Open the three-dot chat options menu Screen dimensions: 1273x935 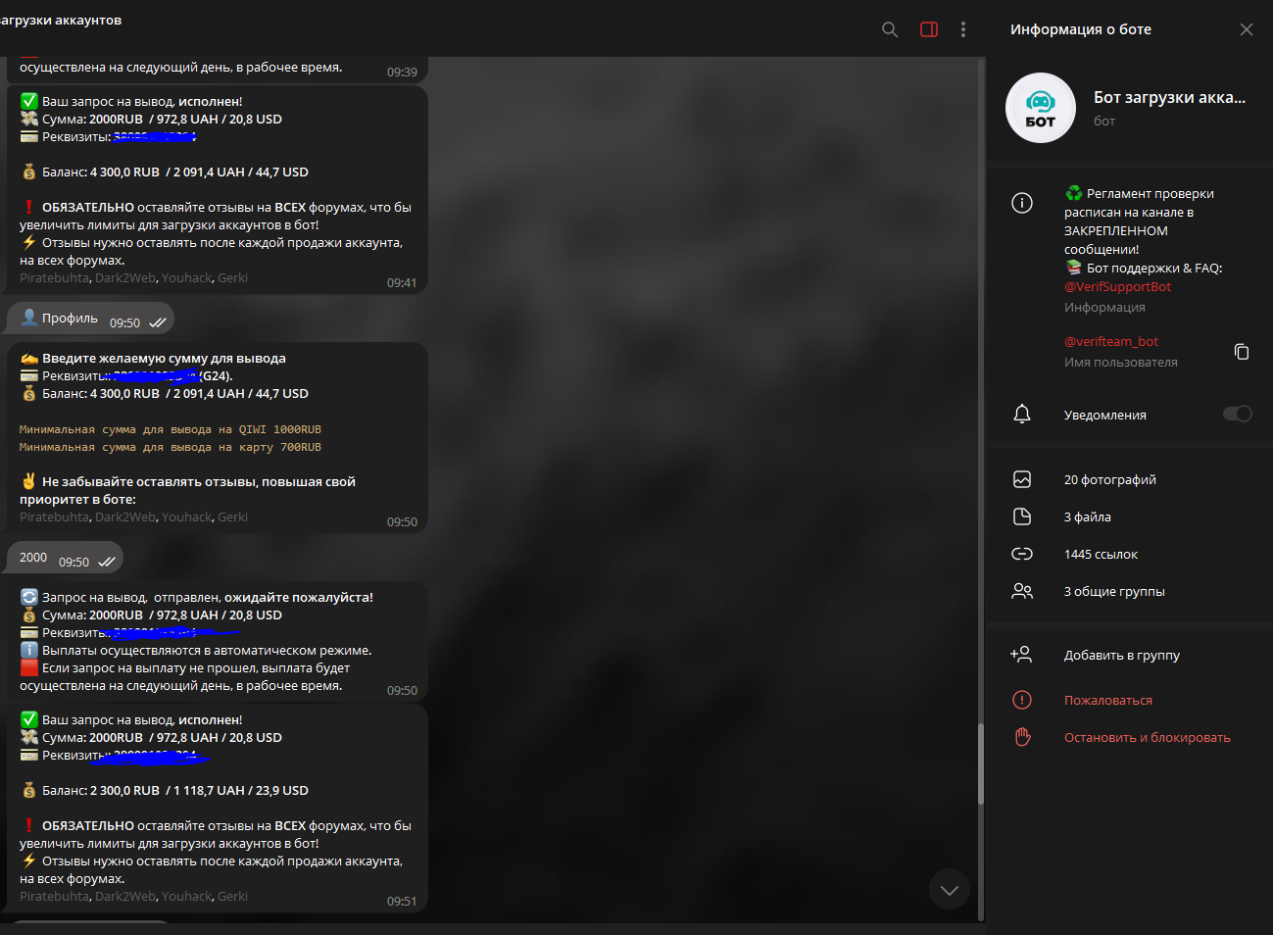(963, 29)
